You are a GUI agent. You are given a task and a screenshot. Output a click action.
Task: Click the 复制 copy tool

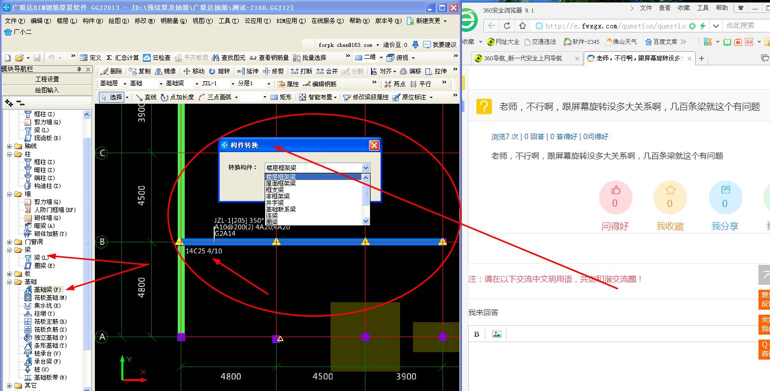click(139, 71)
